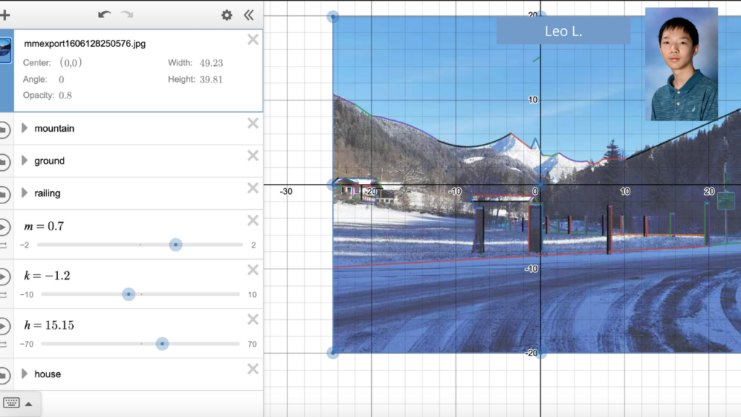The image size is (741, 417).
Task: Play the m slider animation
Action: coord(4,227)
